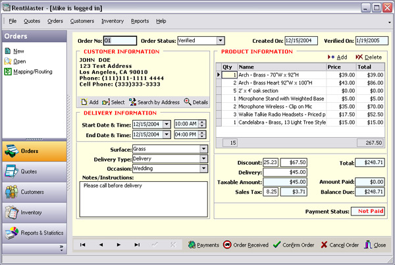This screenshot has height=265, width=395.
Task: Click the Not Paid payment status
Action: point(368,212)
